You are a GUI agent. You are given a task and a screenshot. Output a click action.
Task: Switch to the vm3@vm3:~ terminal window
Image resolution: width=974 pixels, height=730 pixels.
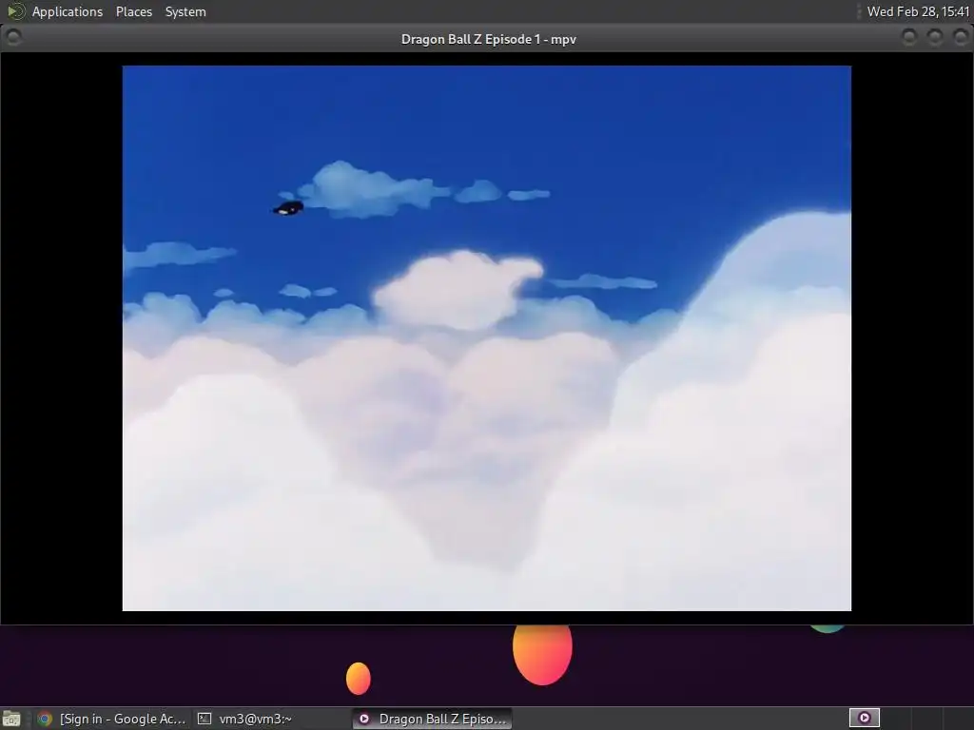click(244, 719)
